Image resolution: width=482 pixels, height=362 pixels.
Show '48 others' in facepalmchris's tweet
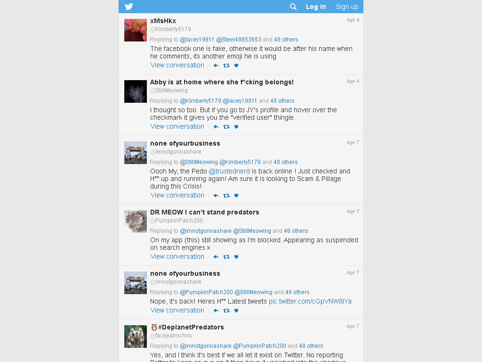coord(311,346)
